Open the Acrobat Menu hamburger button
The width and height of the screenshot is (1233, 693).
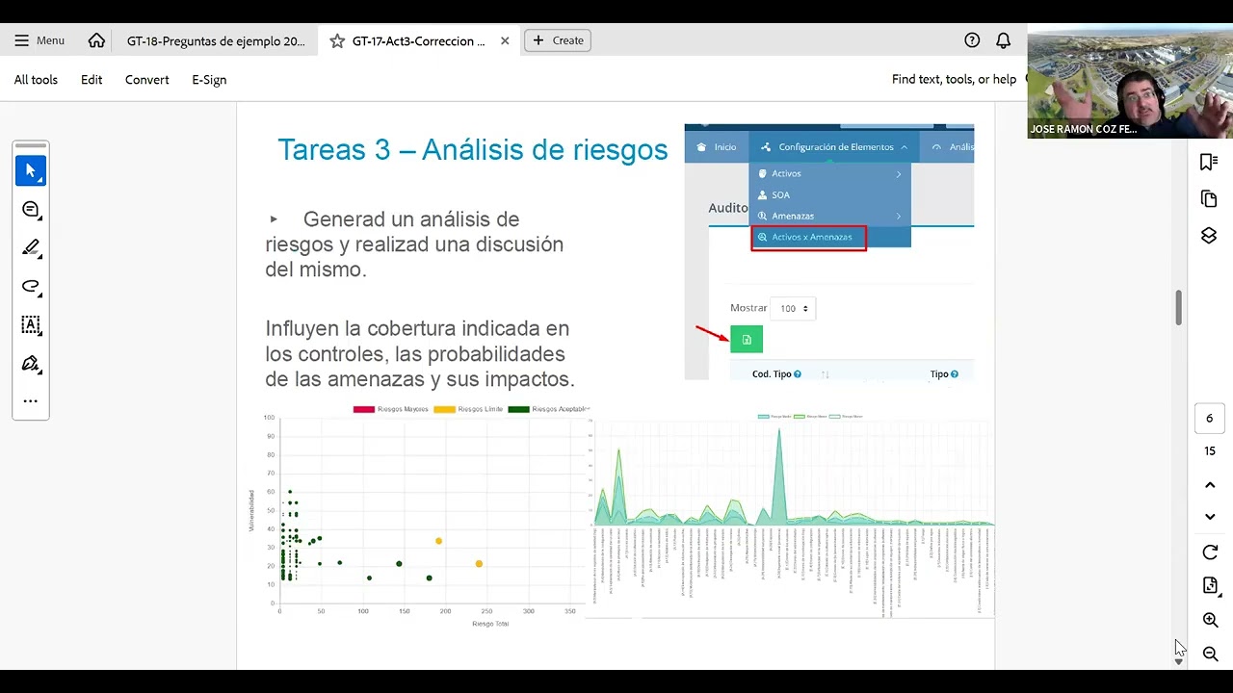point(39,40)
